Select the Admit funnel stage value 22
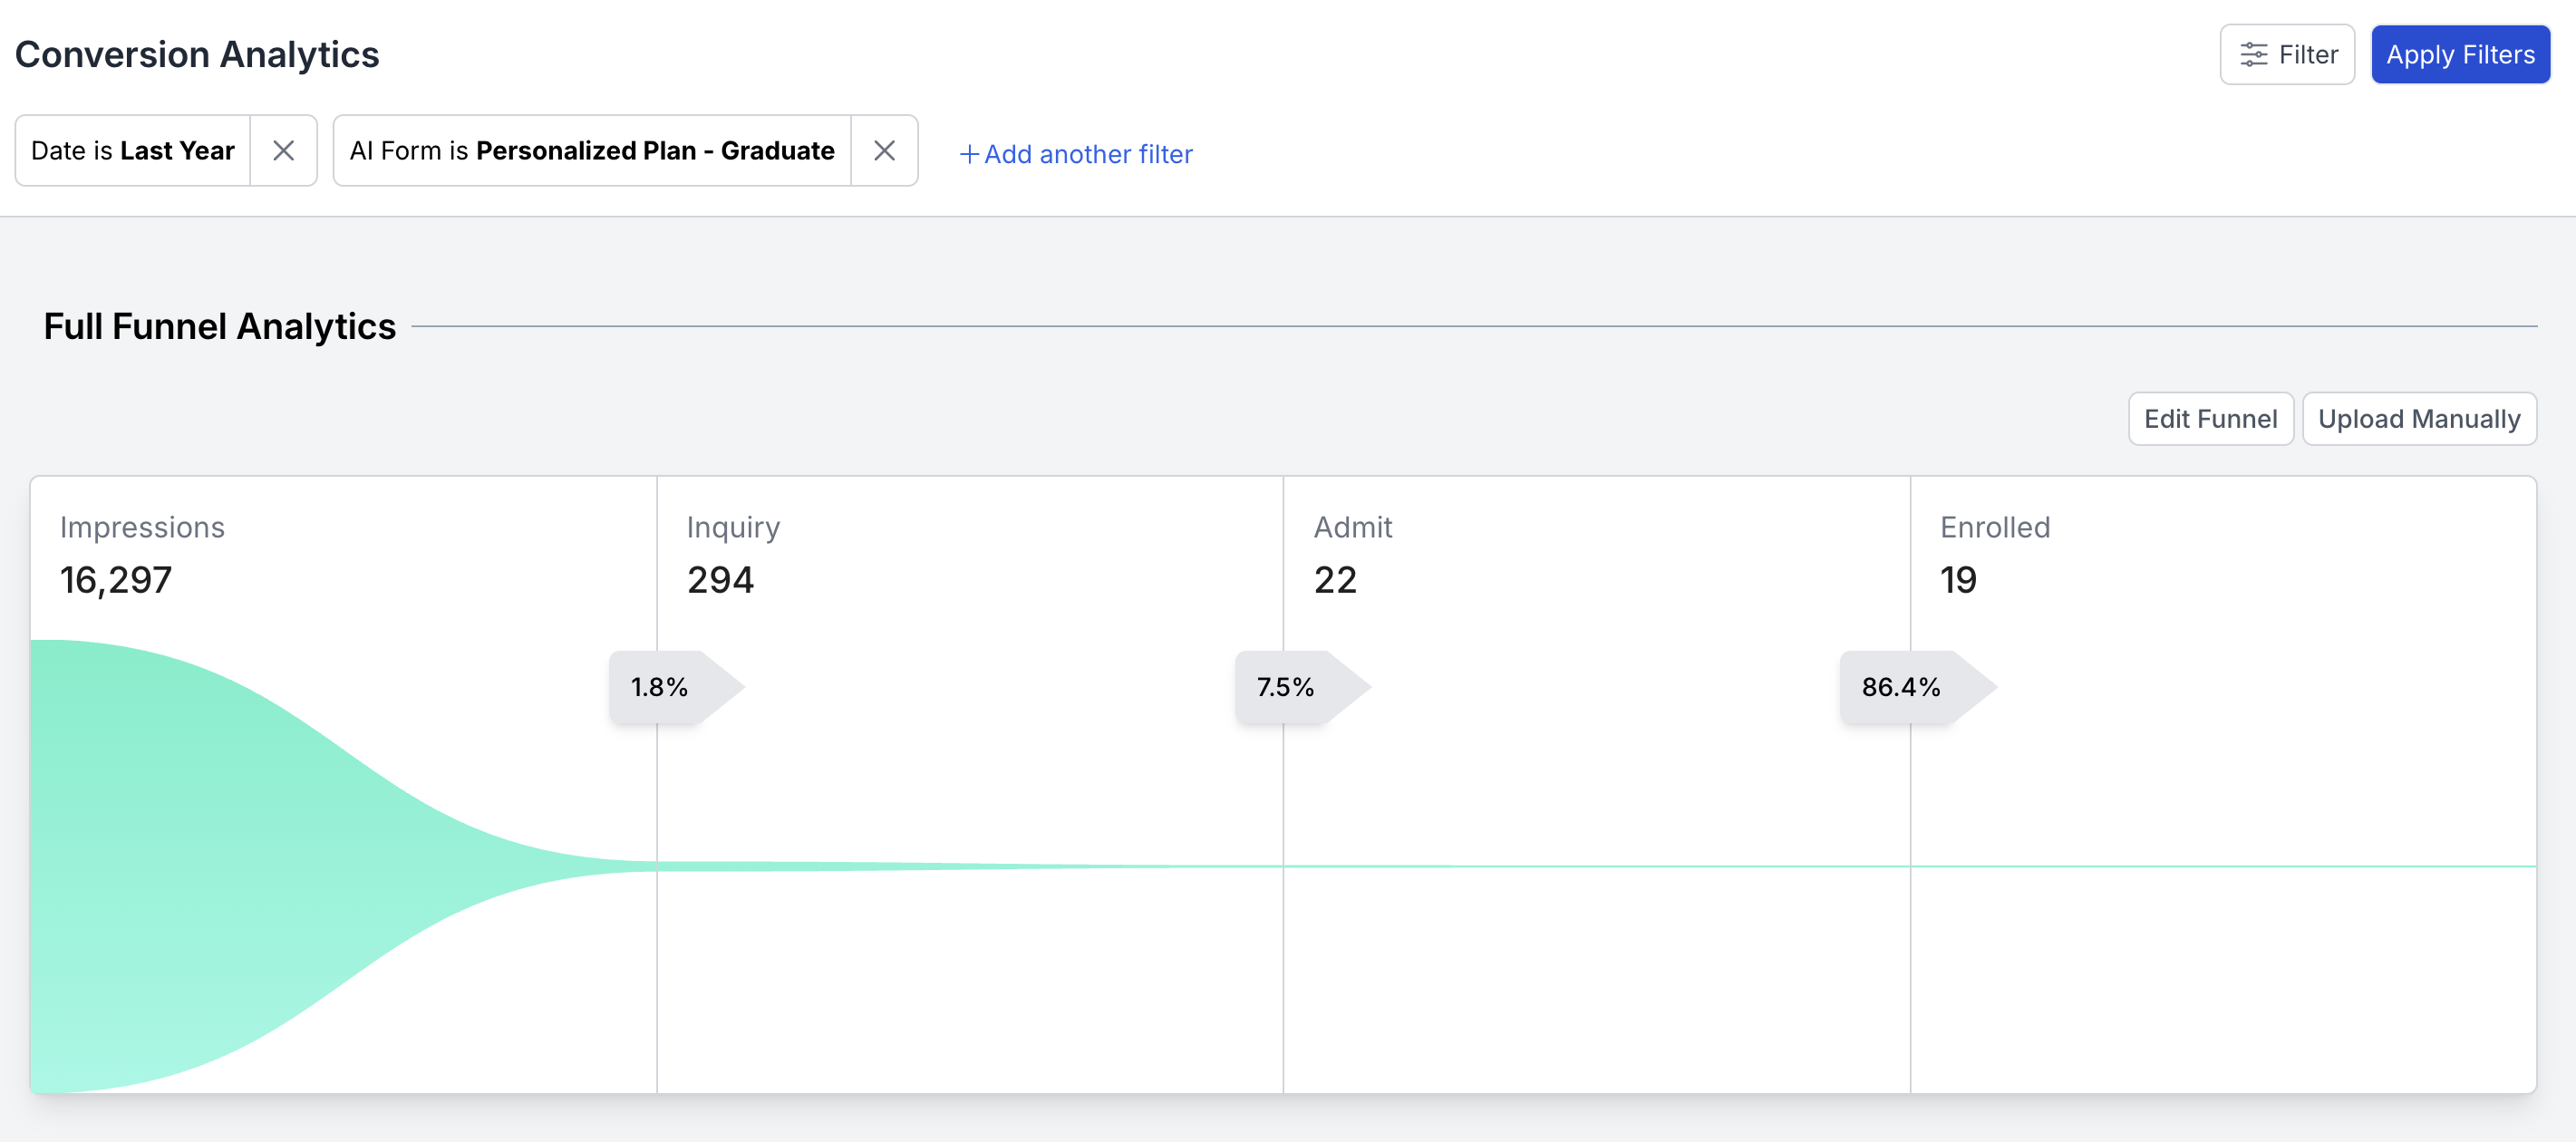 1334,580
